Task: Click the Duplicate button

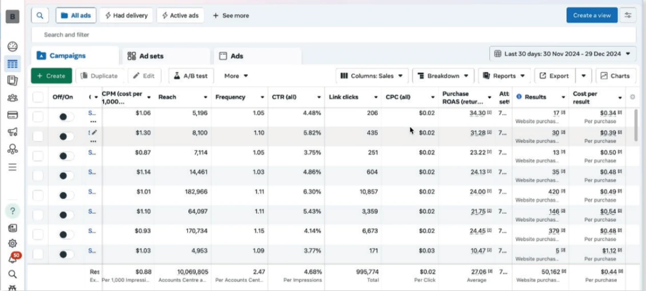Action: pos(100,76)
